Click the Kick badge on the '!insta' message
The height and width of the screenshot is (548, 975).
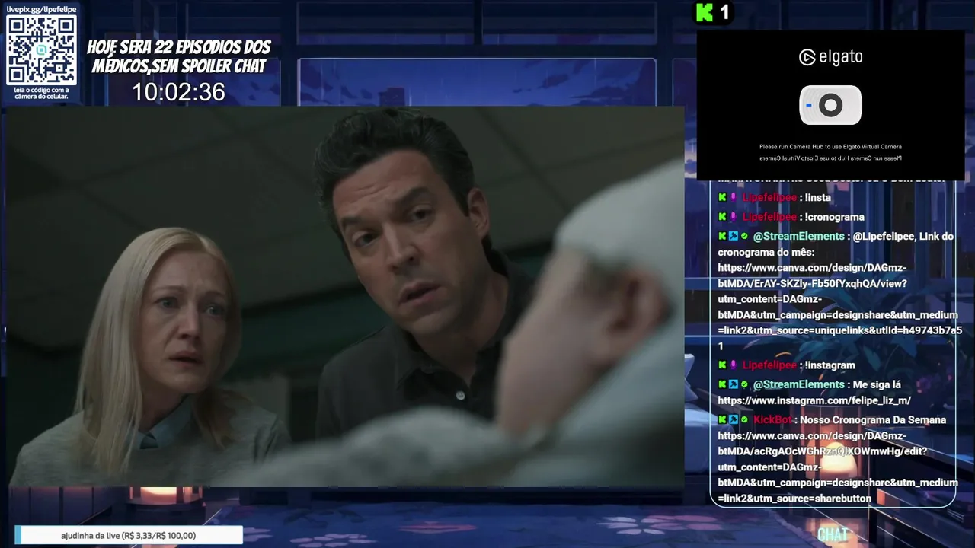coord(722,197)
